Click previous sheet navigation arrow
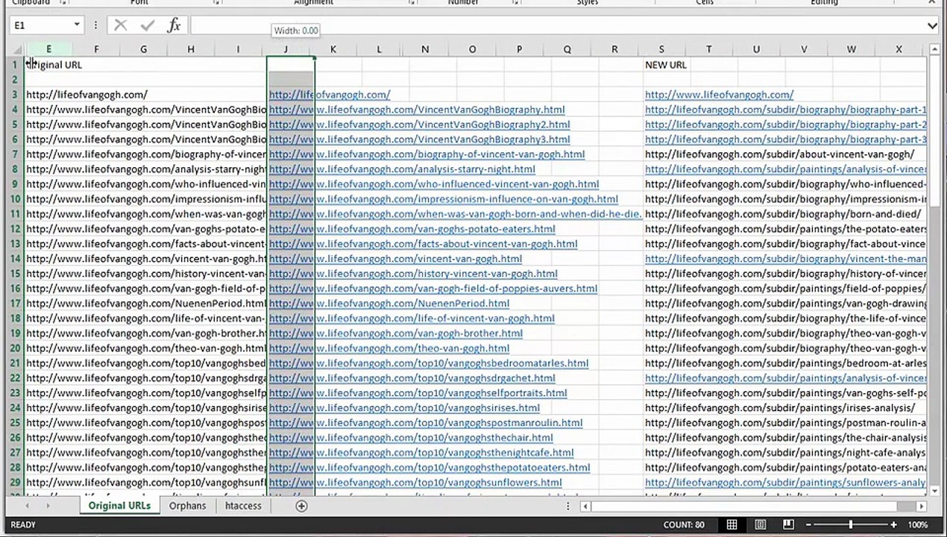The height and width of the screenshot is (537, 947). (x=28, y=506)
